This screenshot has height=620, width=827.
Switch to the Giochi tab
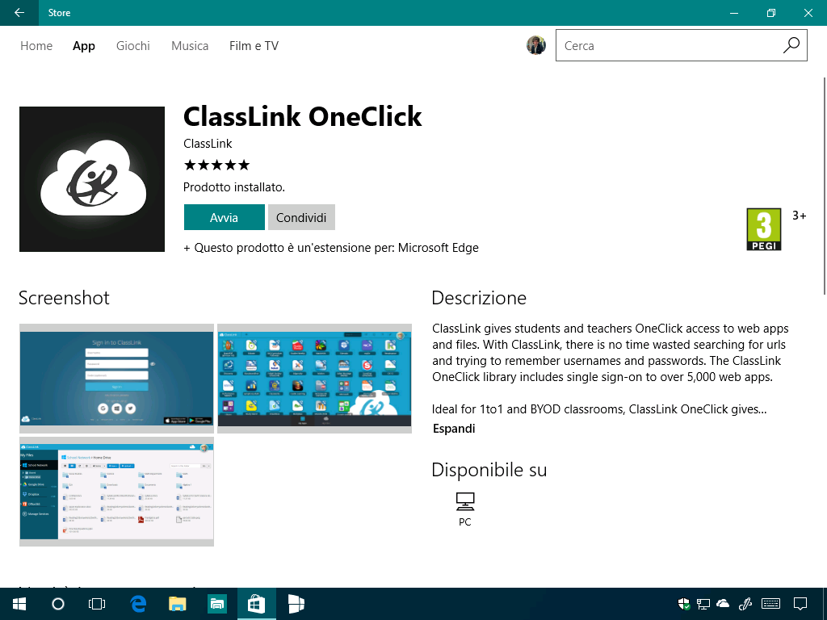(133, 46)
